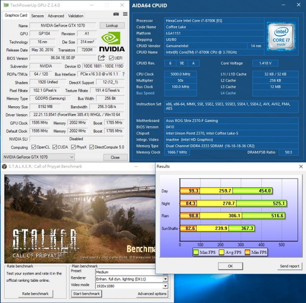Click the Memory Clock value 1666.7 MHz
306x303 pixels.
point(177,152)
